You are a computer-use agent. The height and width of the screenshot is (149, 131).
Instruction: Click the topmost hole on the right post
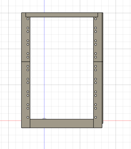(x=96, y=19)
